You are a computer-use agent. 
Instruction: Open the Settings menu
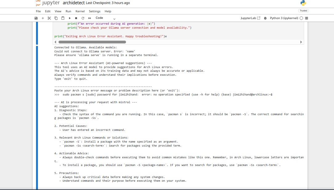coord(95,11)
